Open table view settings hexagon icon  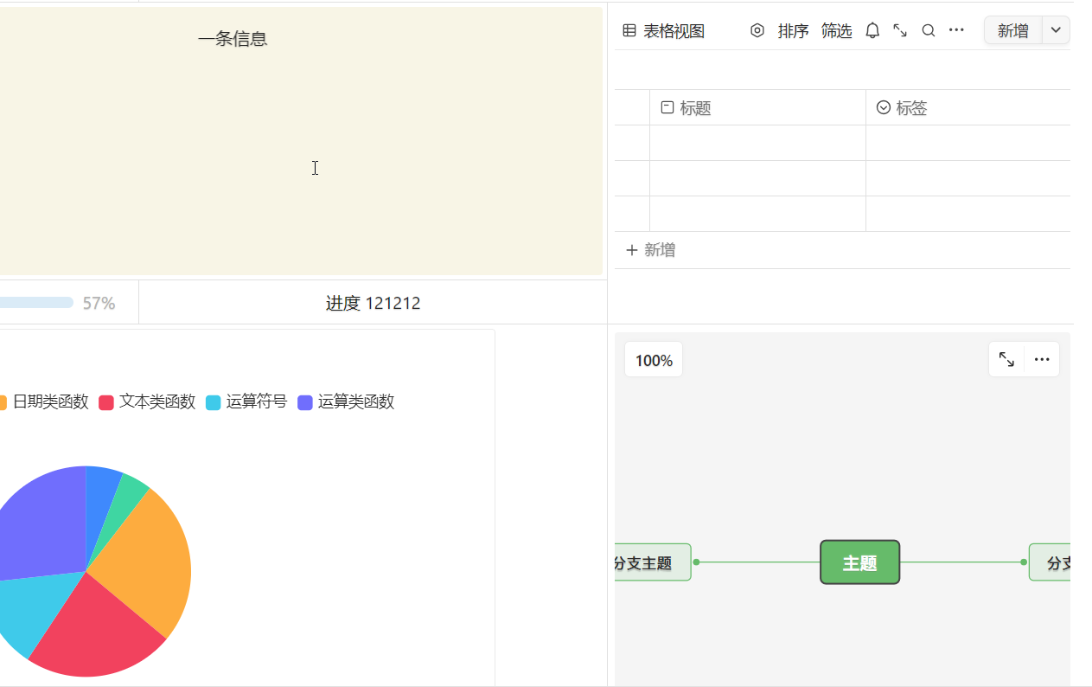pos(757,30)
